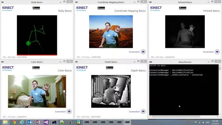Click the "Ctrl+C to exit." console line

158,66
